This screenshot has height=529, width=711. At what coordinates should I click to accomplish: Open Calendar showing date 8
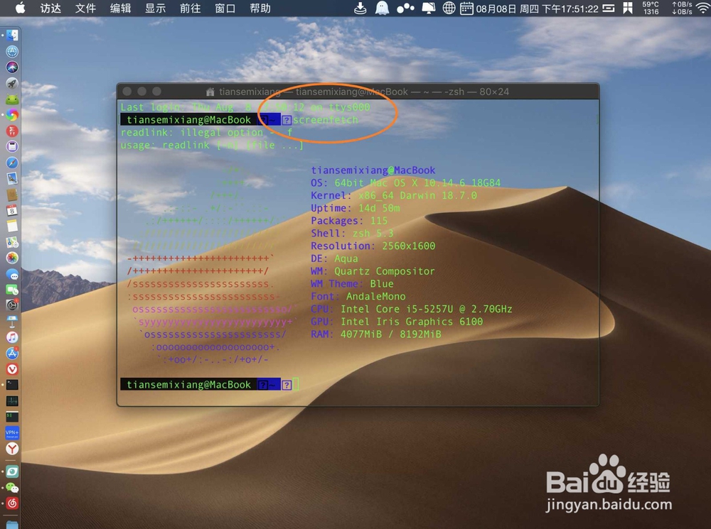(x=12, y=210)
